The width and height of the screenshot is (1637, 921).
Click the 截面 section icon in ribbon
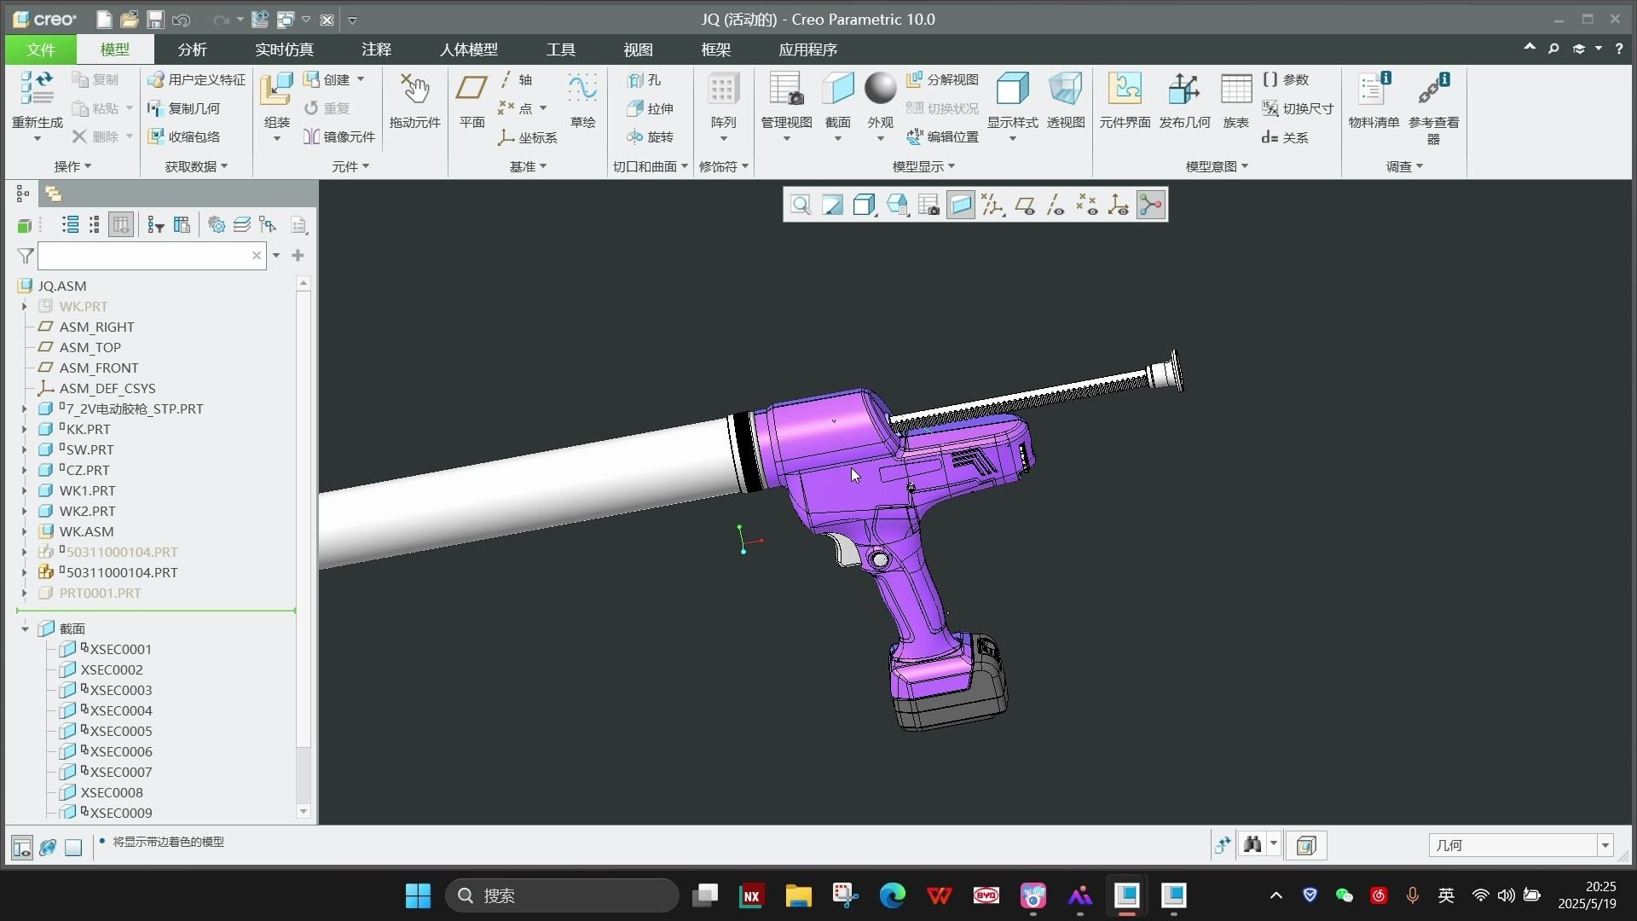pos(837,89)
